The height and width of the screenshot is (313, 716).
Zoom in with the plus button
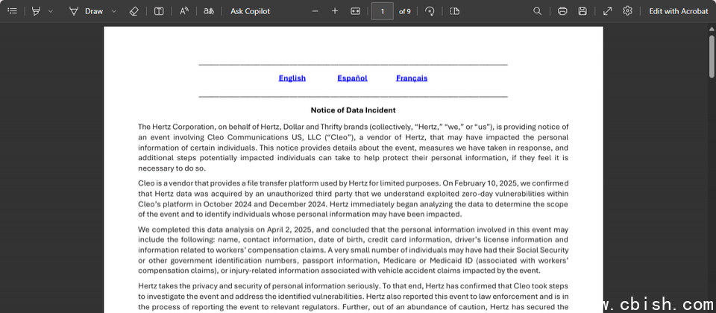coord(335,11)
